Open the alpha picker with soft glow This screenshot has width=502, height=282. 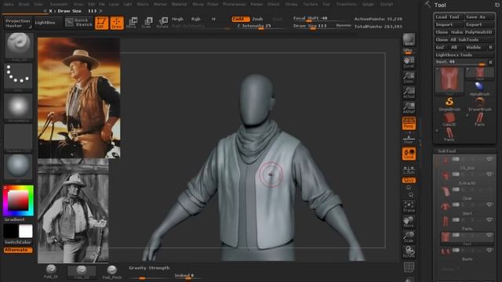coord(19,107)
